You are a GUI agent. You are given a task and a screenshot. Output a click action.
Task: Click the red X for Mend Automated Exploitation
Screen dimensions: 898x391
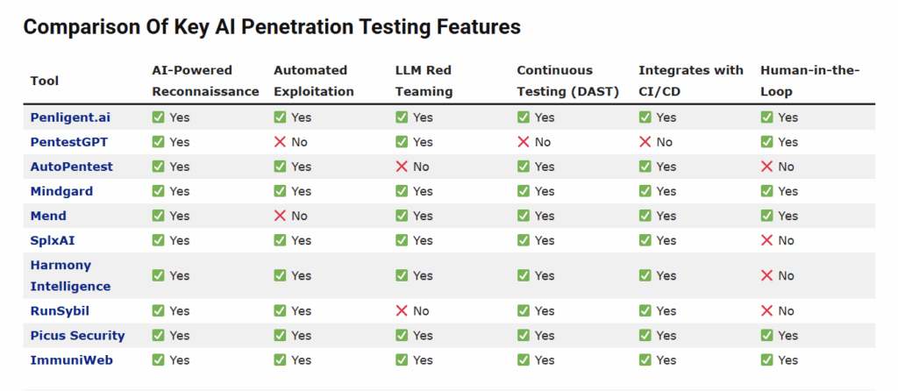(x=280, y=216)
